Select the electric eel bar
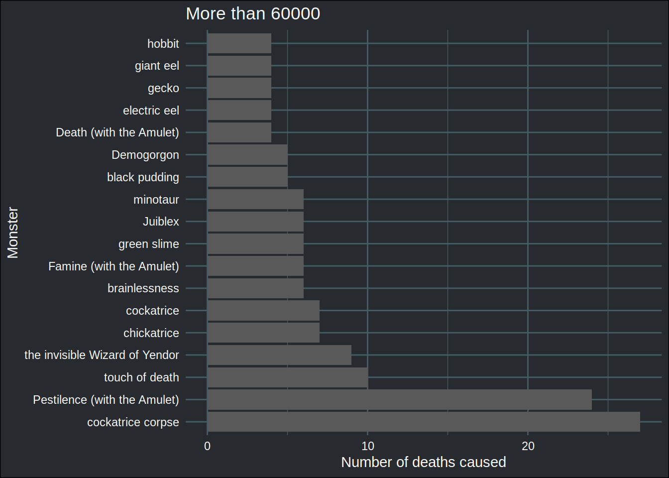669x478 pixels. 239,110
